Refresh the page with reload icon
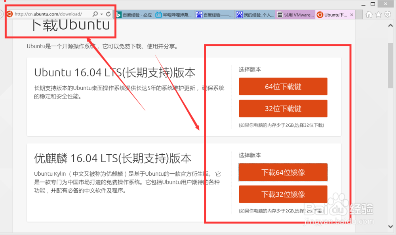This screenshot has height=235, width=396. [x=109, y=14]
